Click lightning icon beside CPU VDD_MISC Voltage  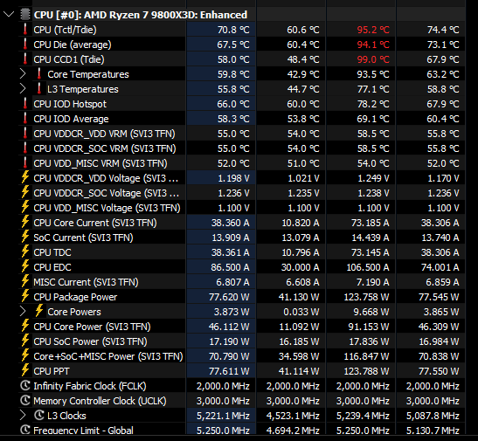(25, 207)
